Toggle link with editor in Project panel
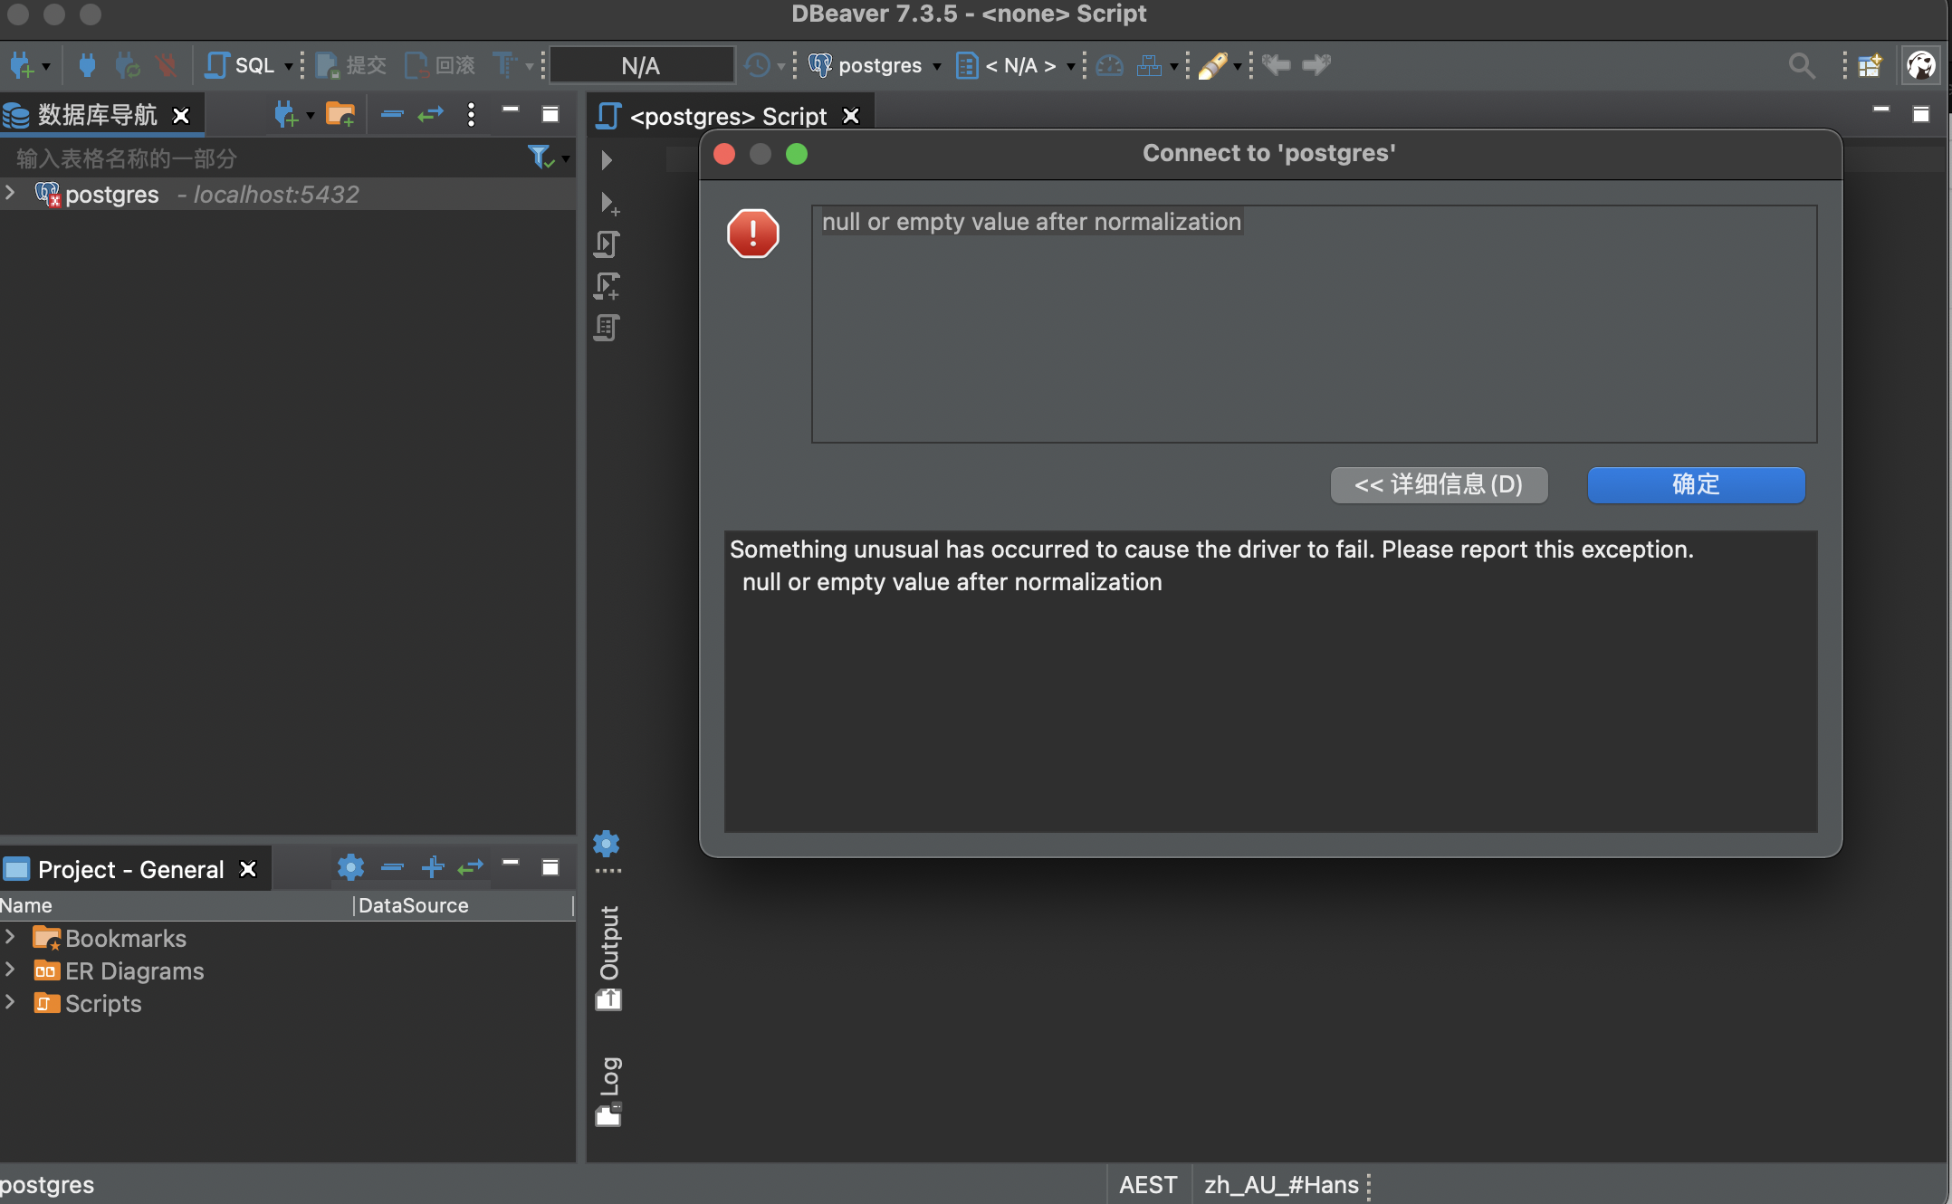1952x1204 pixels. click(471, 867)
